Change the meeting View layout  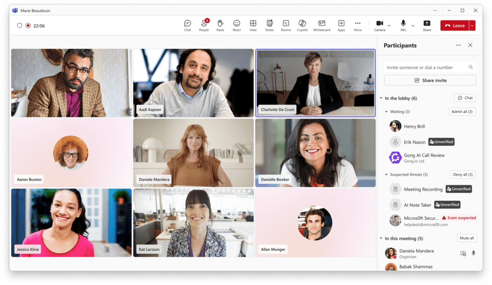tap(253, 25)
